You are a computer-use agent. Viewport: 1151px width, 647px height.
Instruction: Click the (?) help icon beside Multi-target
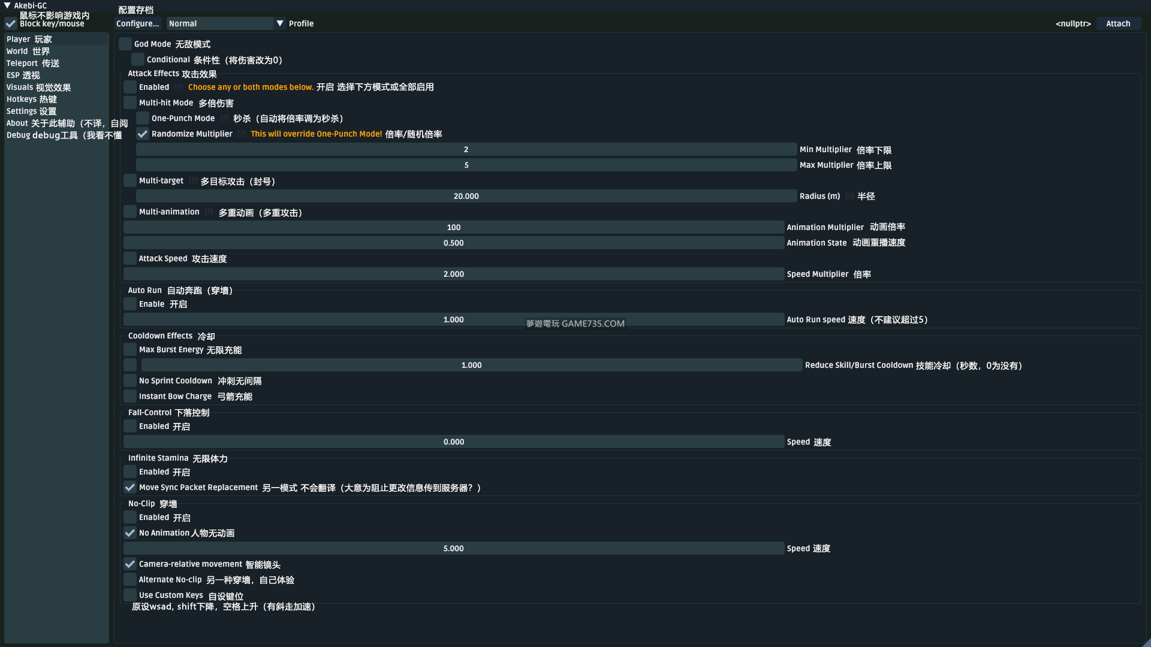[192, 181]
